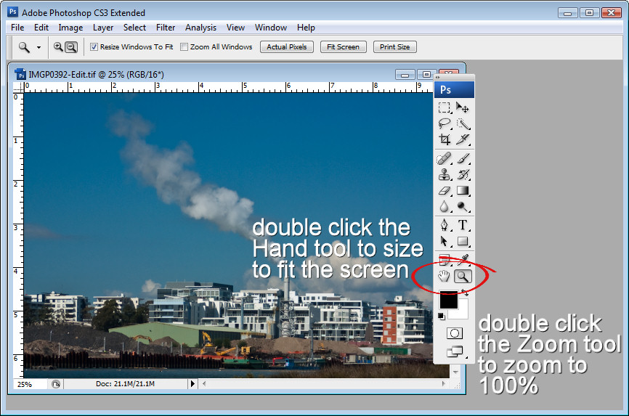
Task: Click the horizontal scrollbar right arrow
Action: click(x=444, y=384)
